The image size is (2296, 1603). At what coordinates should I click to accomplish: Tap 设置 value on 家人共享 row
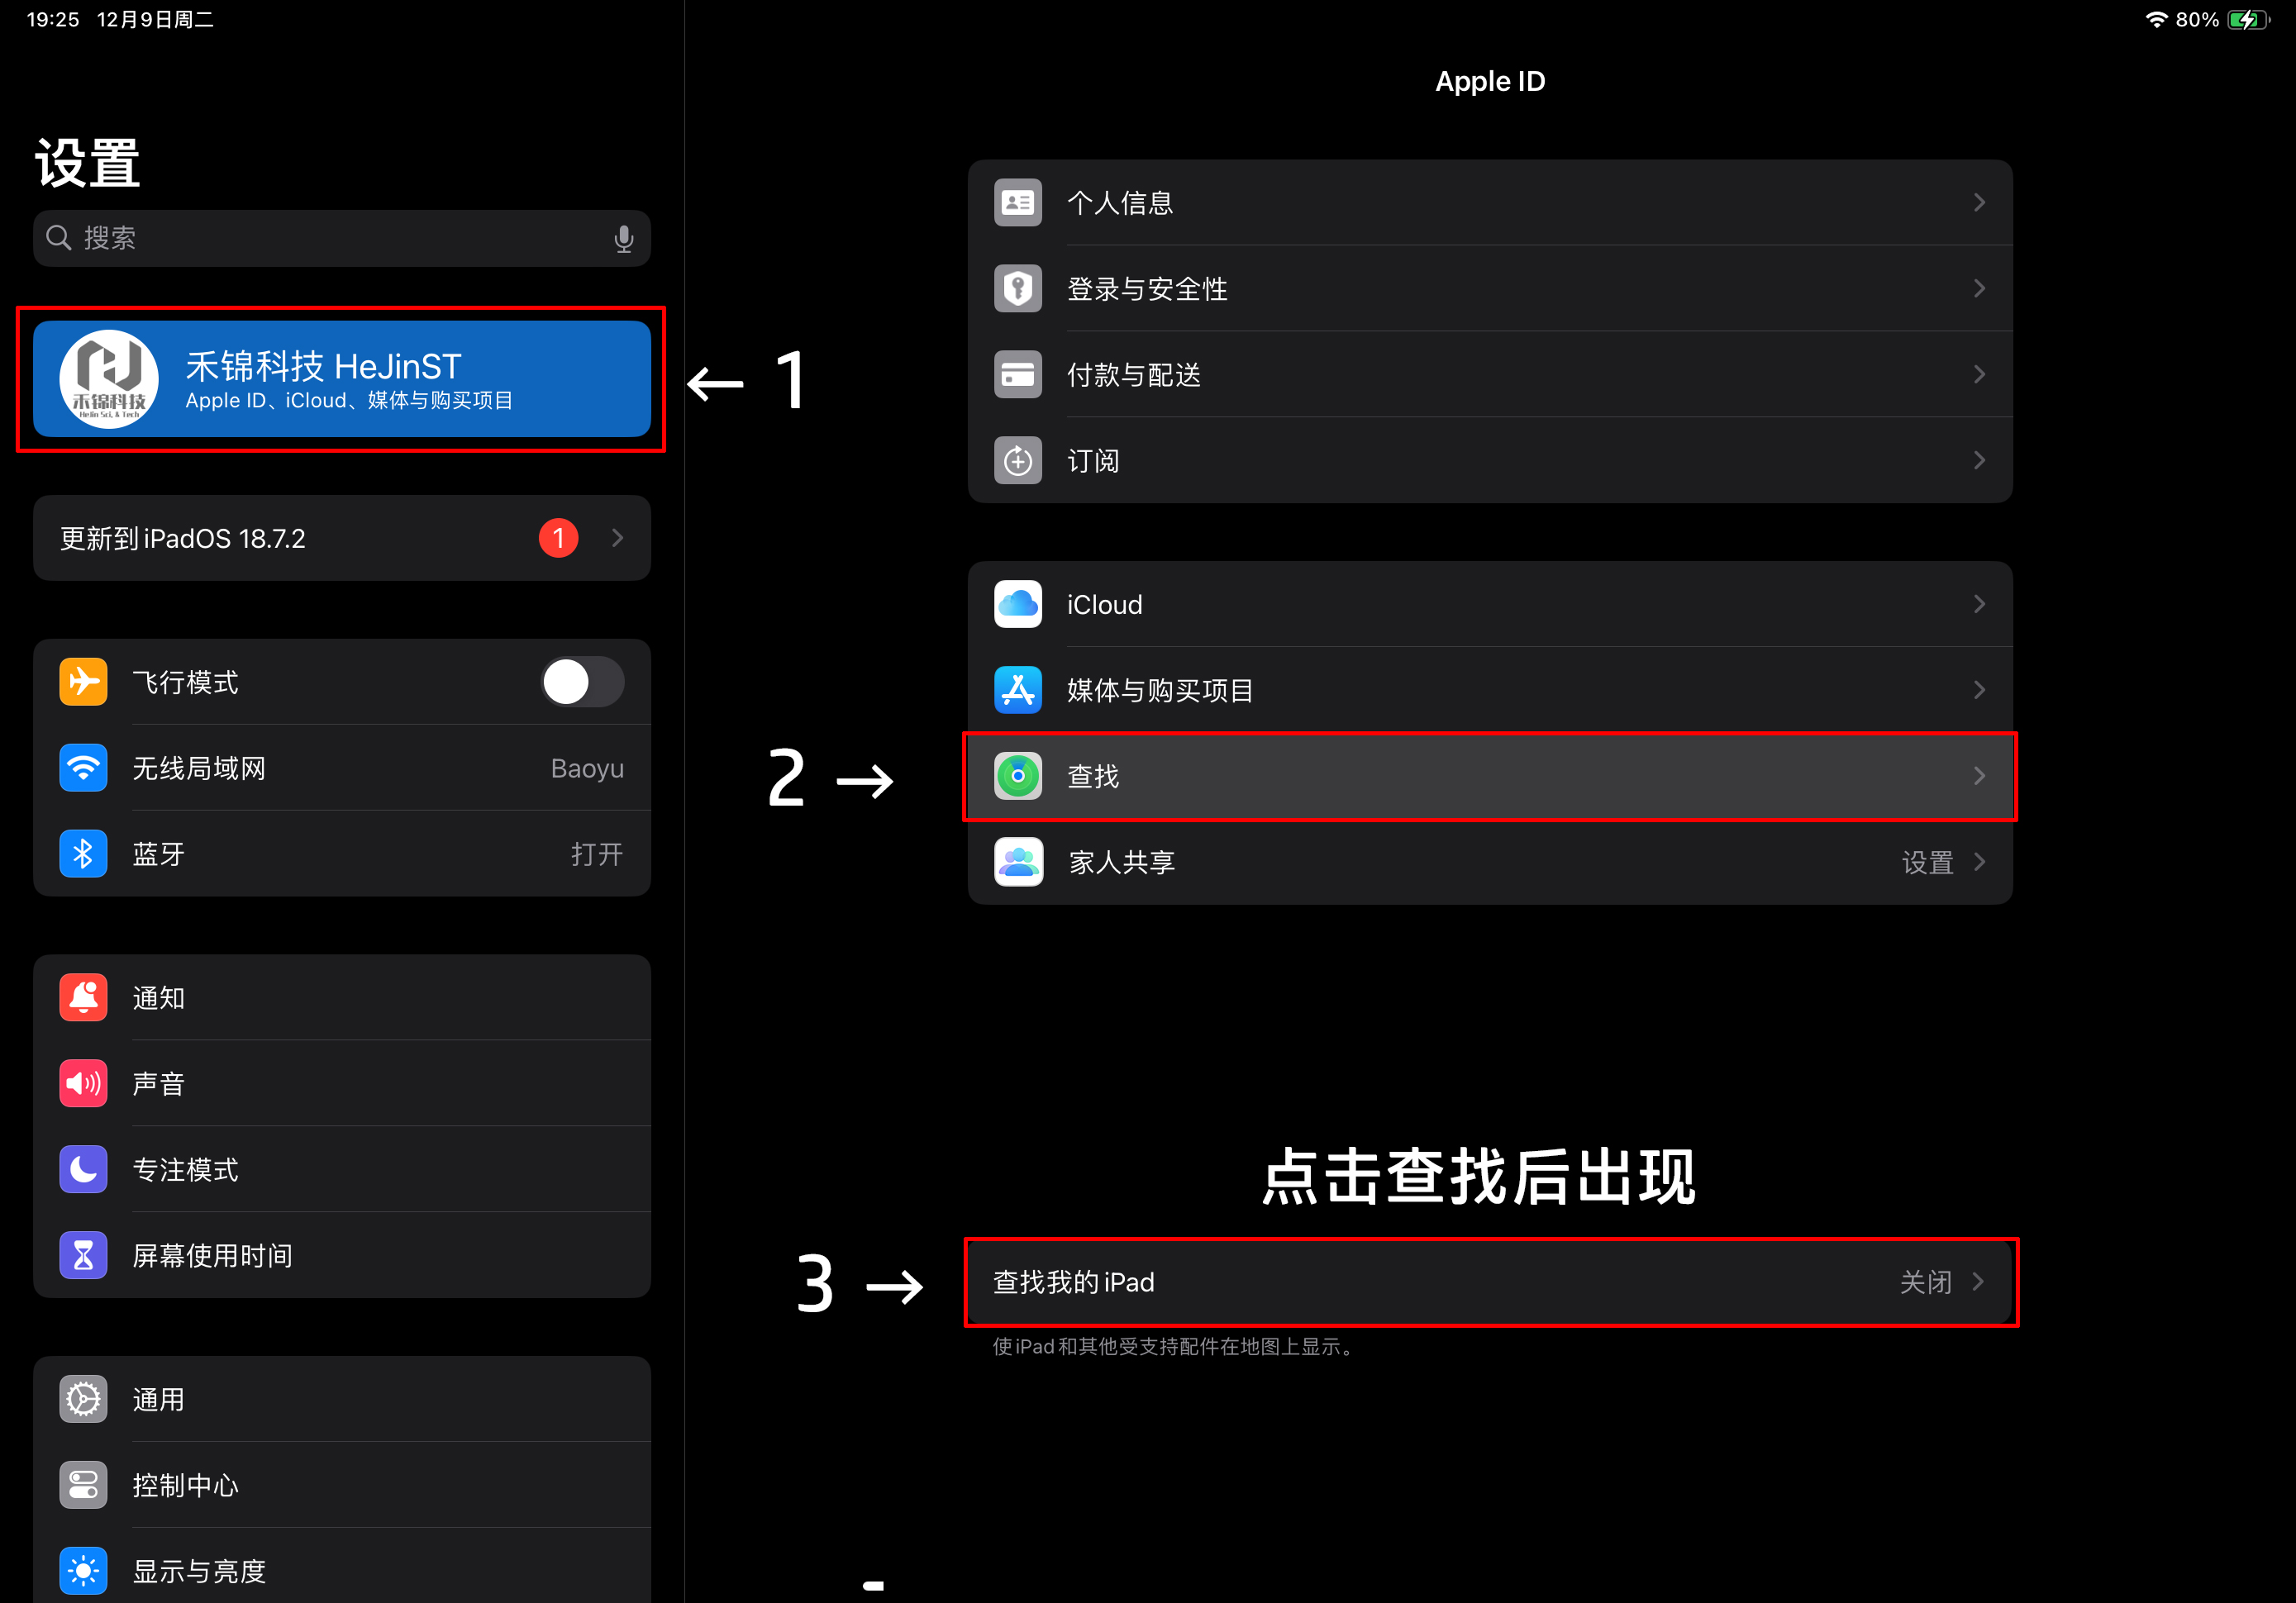click(x=1927, y=863)
